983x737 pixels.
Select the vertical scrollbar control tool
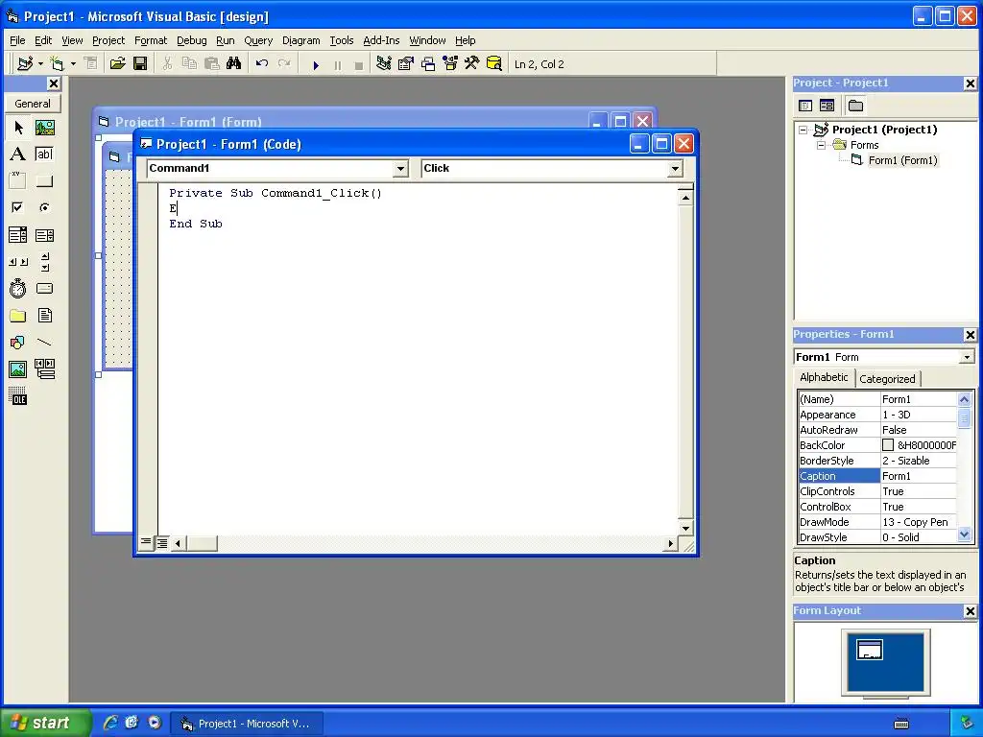pyautogui.click(x=44, y=262)
